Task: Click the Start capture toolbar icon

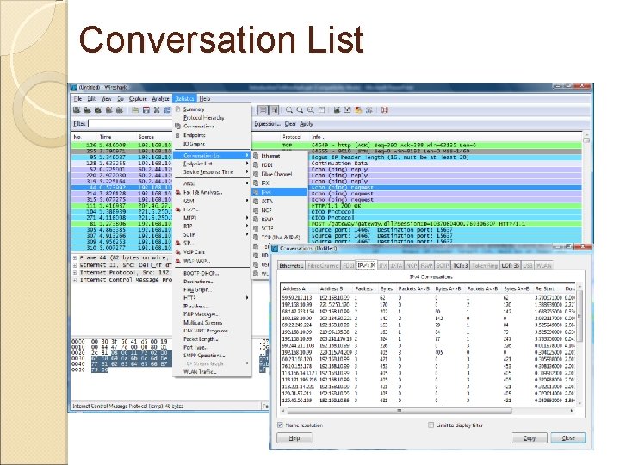Action: 98,110
